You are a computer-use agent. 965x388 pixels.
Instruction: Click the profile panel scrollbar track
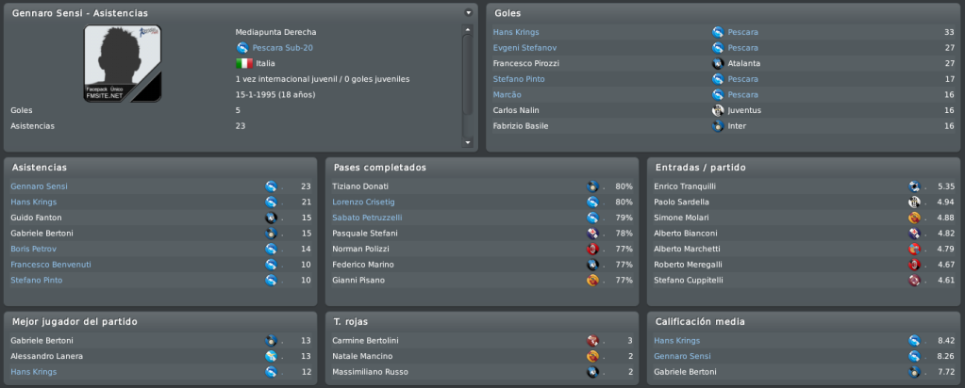pos(468,86)
